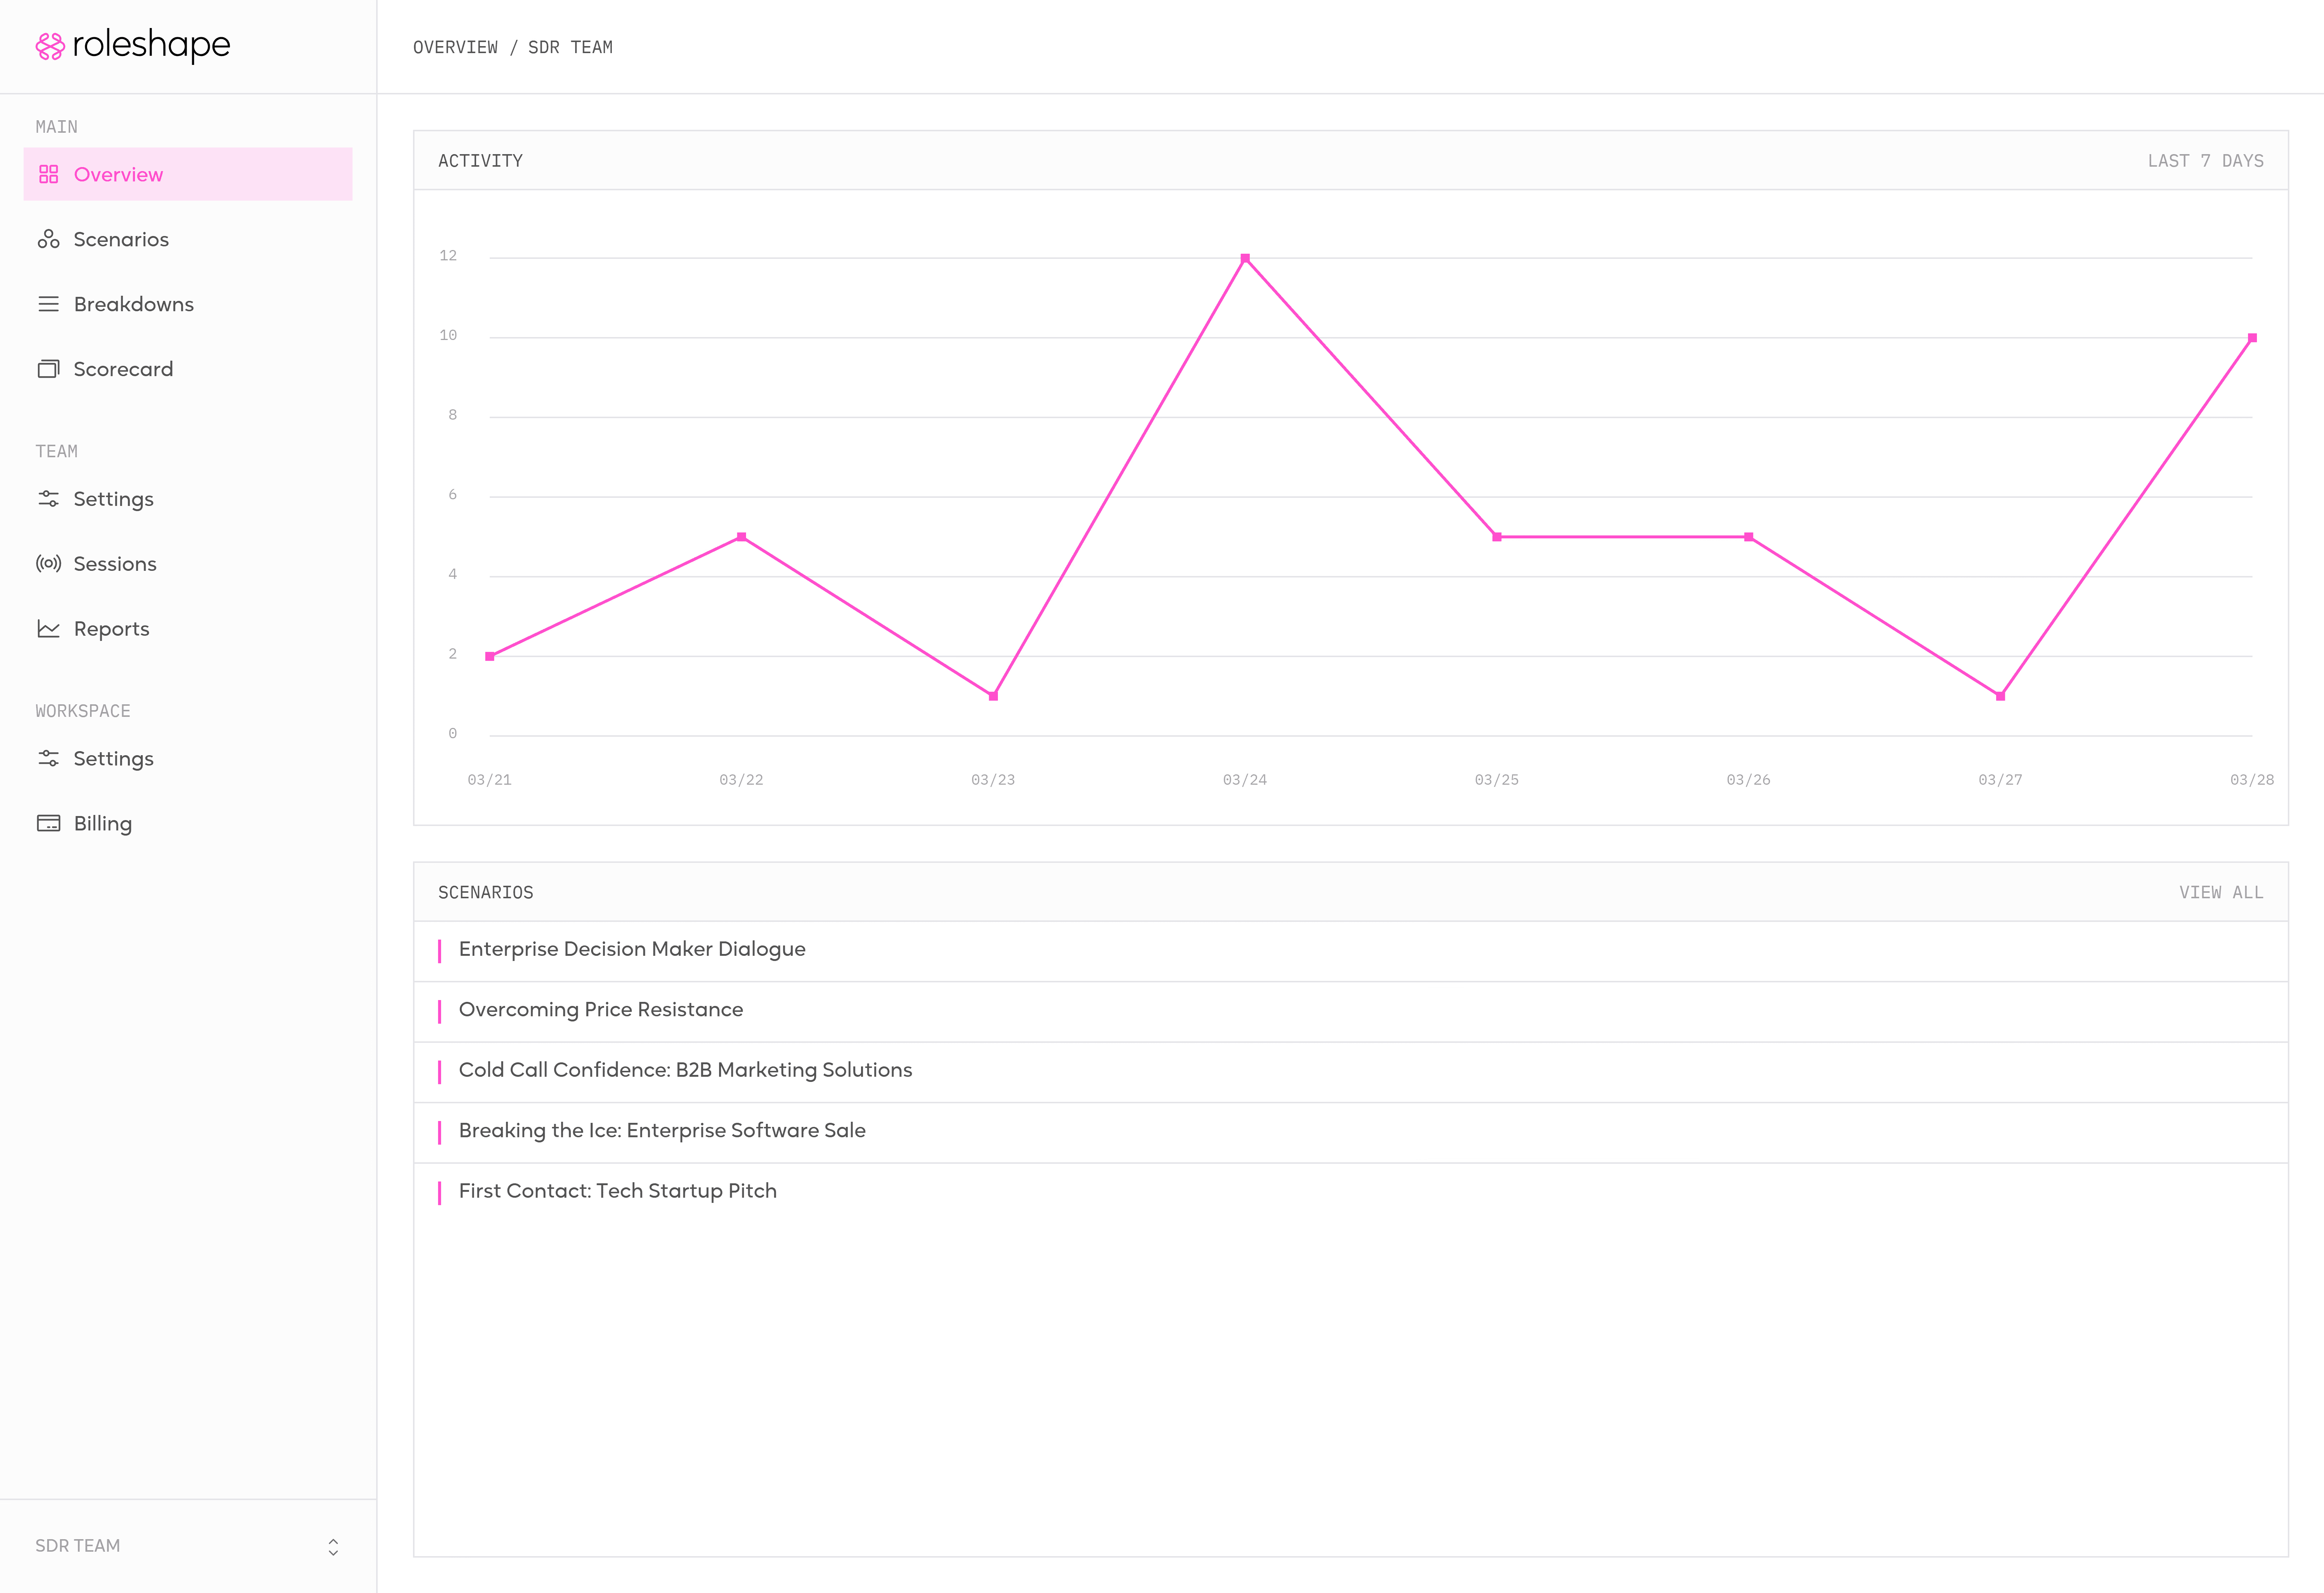Click the SCENARIOS panel heading
This screenshot has width=2324, height=1593.
coord(486,893)
